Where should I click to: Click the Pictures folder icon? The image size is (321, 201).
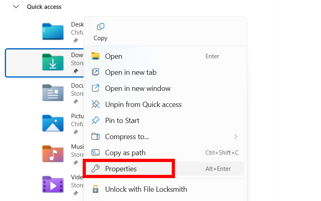[53, 123]
